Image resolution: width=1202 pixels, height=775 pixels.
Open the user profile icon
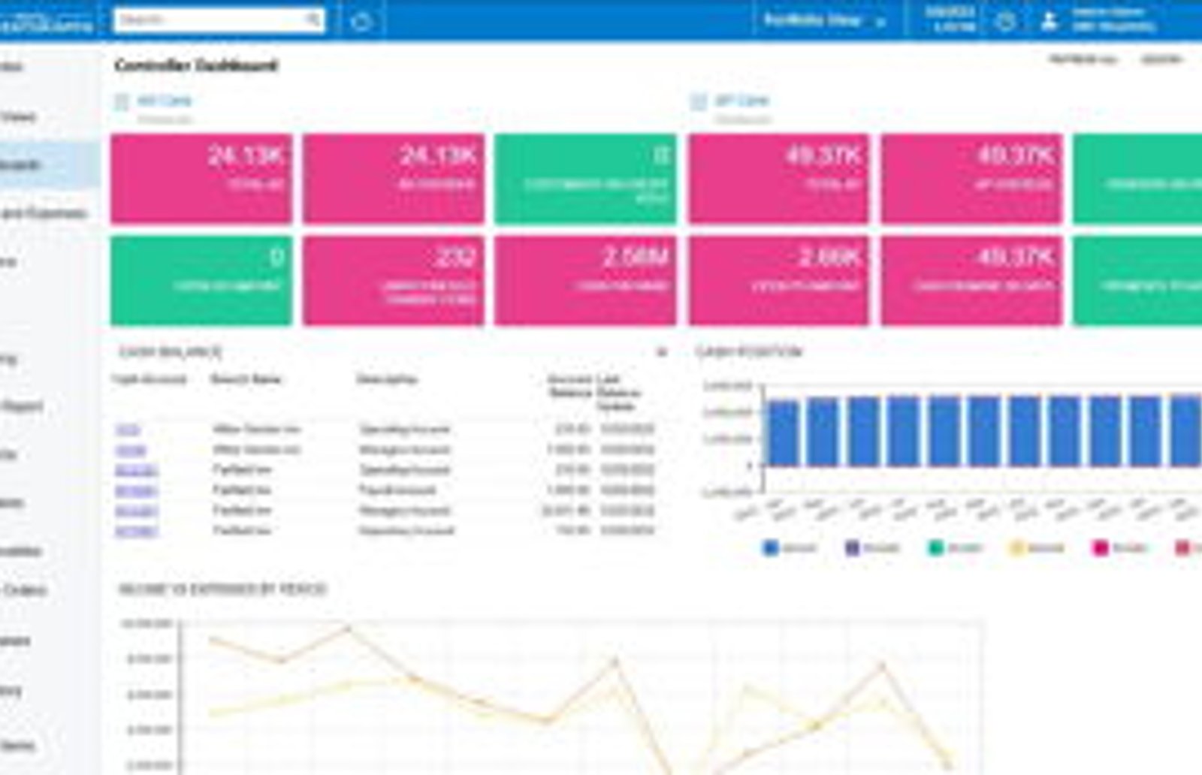pos(1049,21)
